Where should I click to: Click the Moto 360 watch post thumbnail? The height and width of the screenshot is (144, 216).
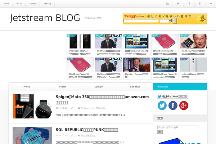click(x=32, y=106)
